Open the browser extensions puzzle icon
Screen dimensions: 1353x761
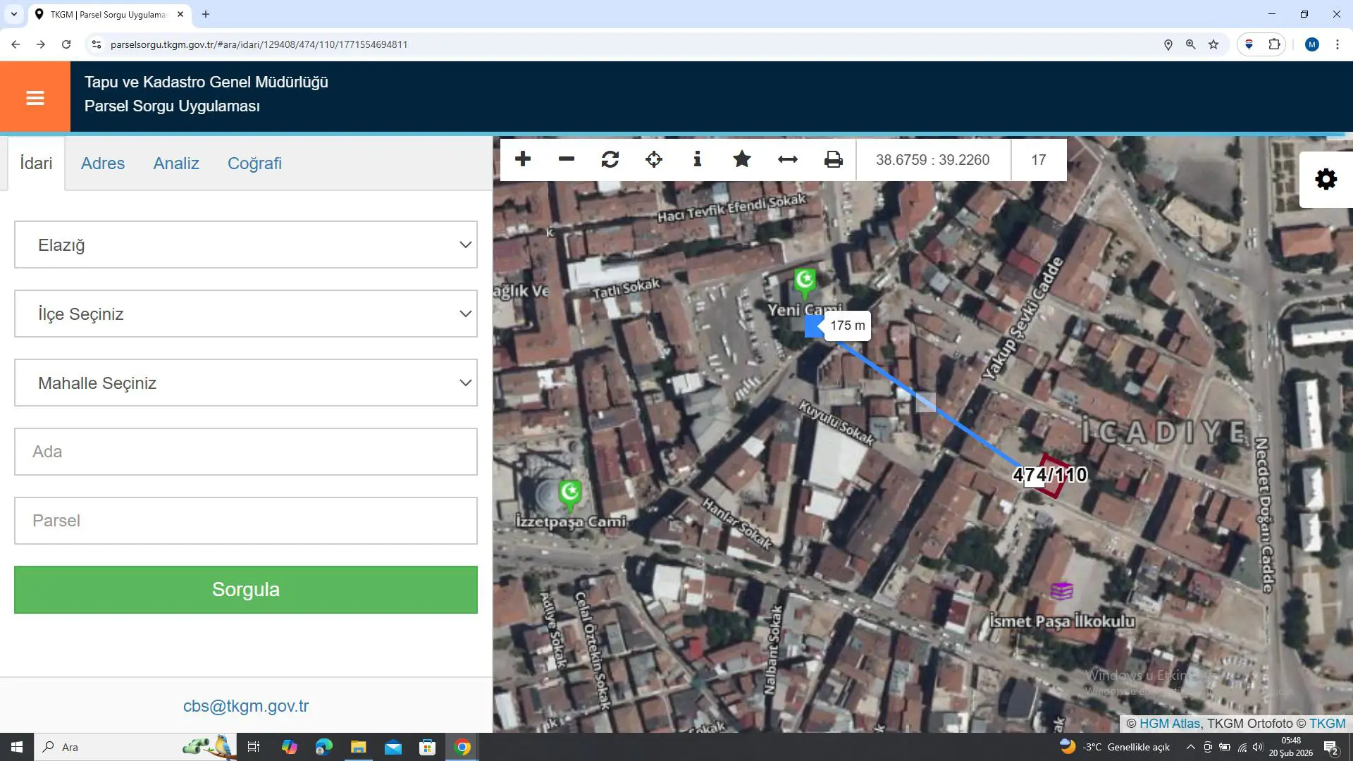pyautogui.click(x=1274, y=44)
